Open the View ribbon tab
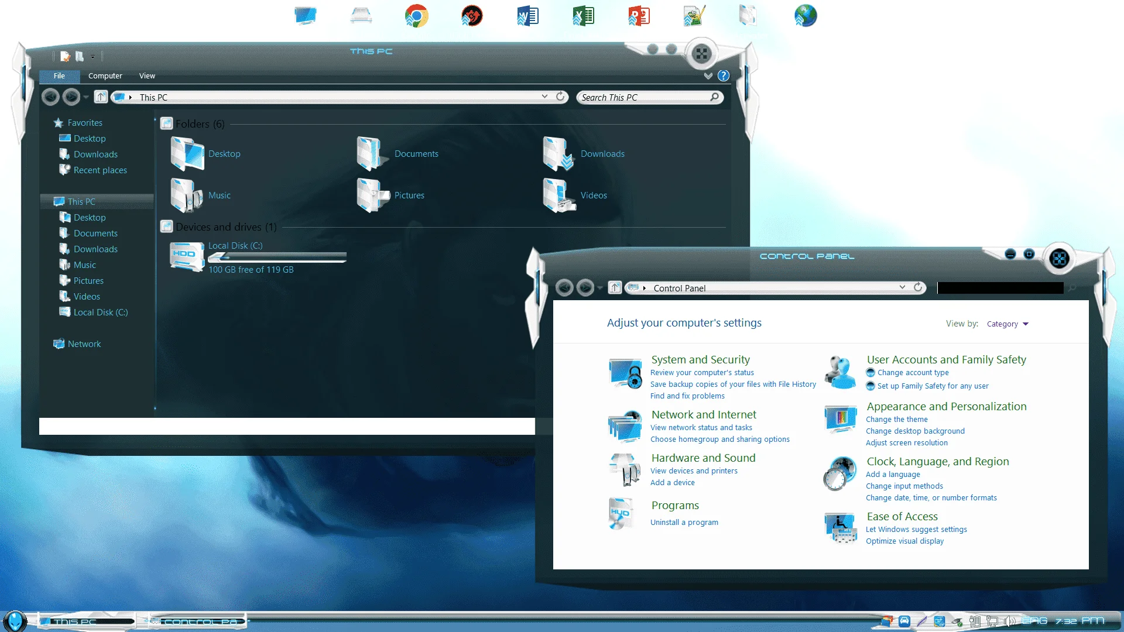 click(147, 76)
